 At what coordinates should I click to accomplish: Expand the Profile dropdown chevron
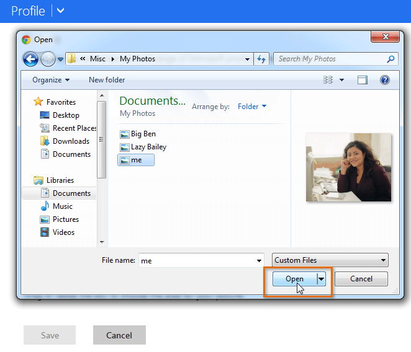[x=61, y=11]
